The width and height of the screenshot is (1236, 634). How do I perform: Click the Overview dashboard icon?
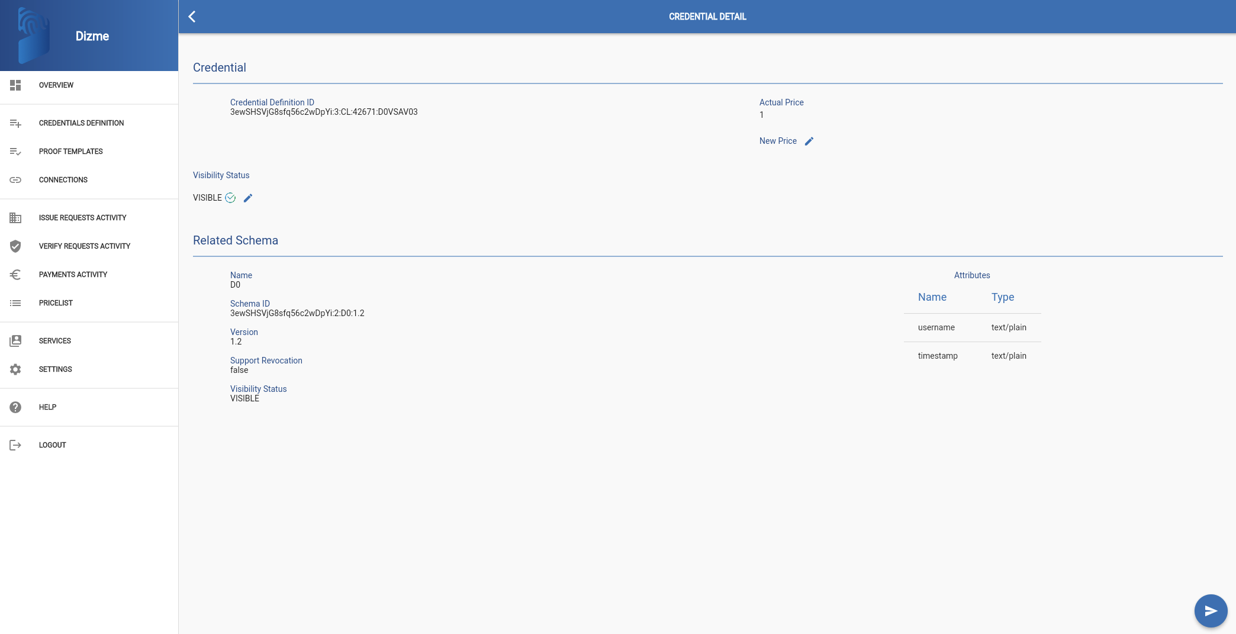point(15,85)
